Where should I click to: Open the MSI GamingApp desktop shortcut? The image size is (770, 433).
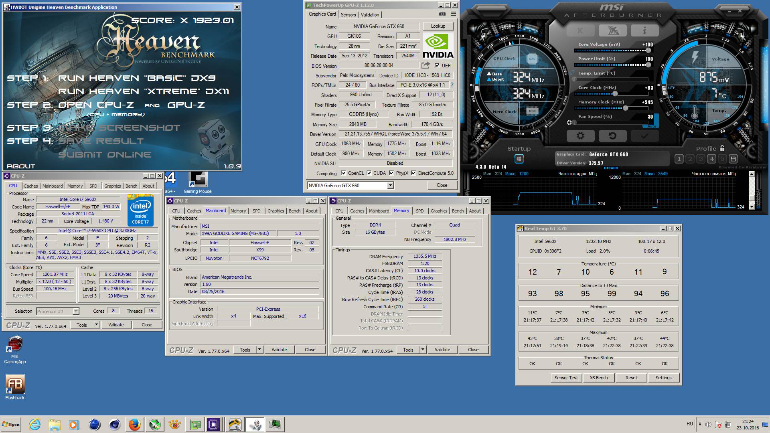click(x=15, y=350)
